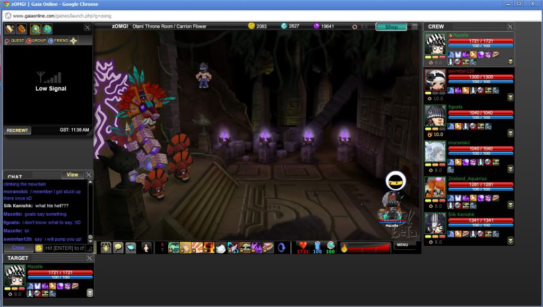The image size is (543, 307).
Task: Open the yellow emote smiley picker
Action: (39, 248)
